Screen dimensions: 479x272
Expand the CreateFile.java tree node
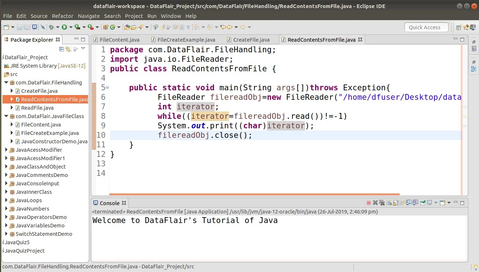pyautogui.click(x=12, y=91)
